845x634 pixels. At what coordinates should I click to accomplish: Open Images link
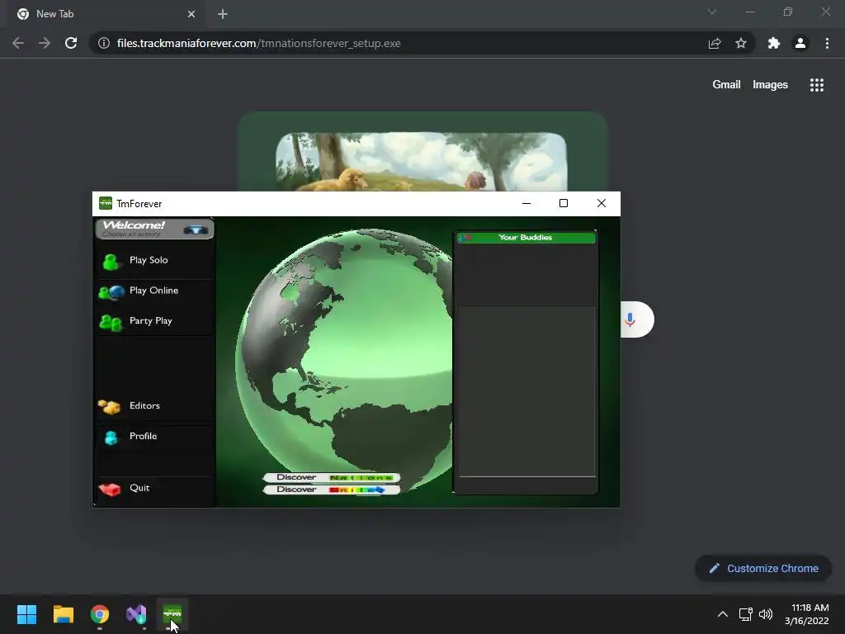(770, 85)
